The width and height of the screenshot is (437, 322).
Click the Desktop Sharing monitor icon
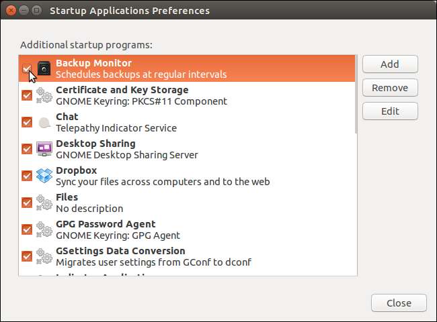(44, 149)
